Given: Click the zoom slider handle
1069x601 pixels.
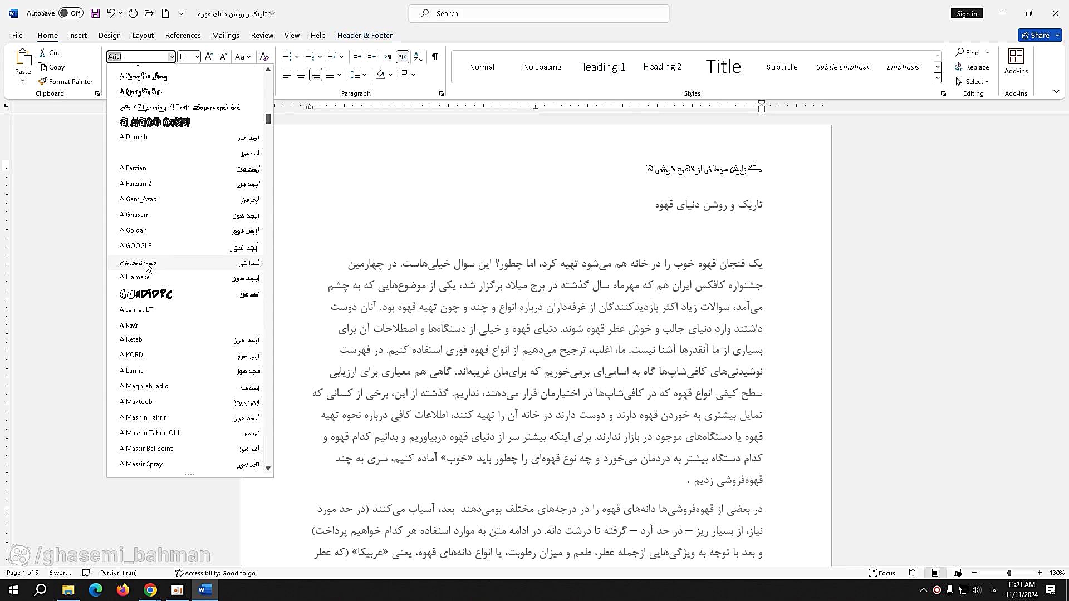Looking at the screenshot, I should [x=1009, y=573].
